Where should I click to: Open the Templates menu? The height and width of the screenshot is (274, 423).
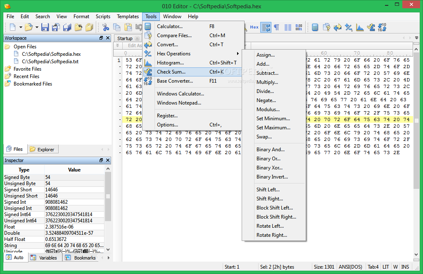pos(128,17)
